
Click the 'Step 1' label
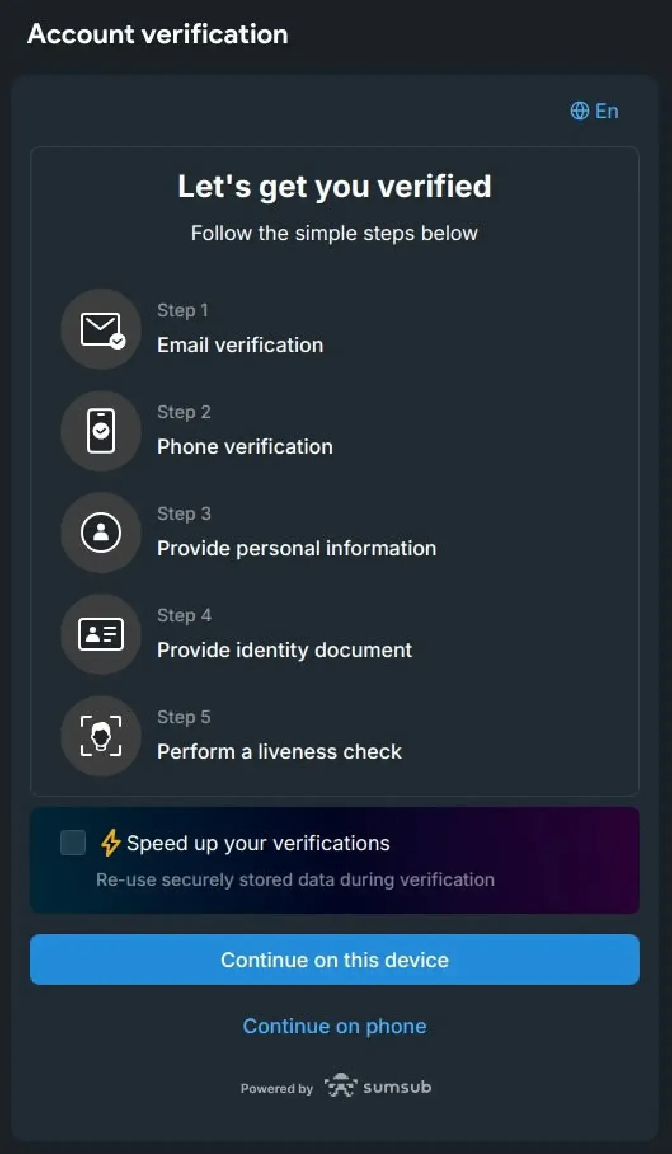click(183, 311)
